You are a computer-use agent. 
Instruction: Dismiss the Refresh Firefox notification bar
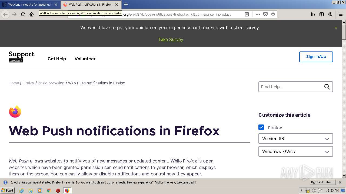tap(340, 182)
